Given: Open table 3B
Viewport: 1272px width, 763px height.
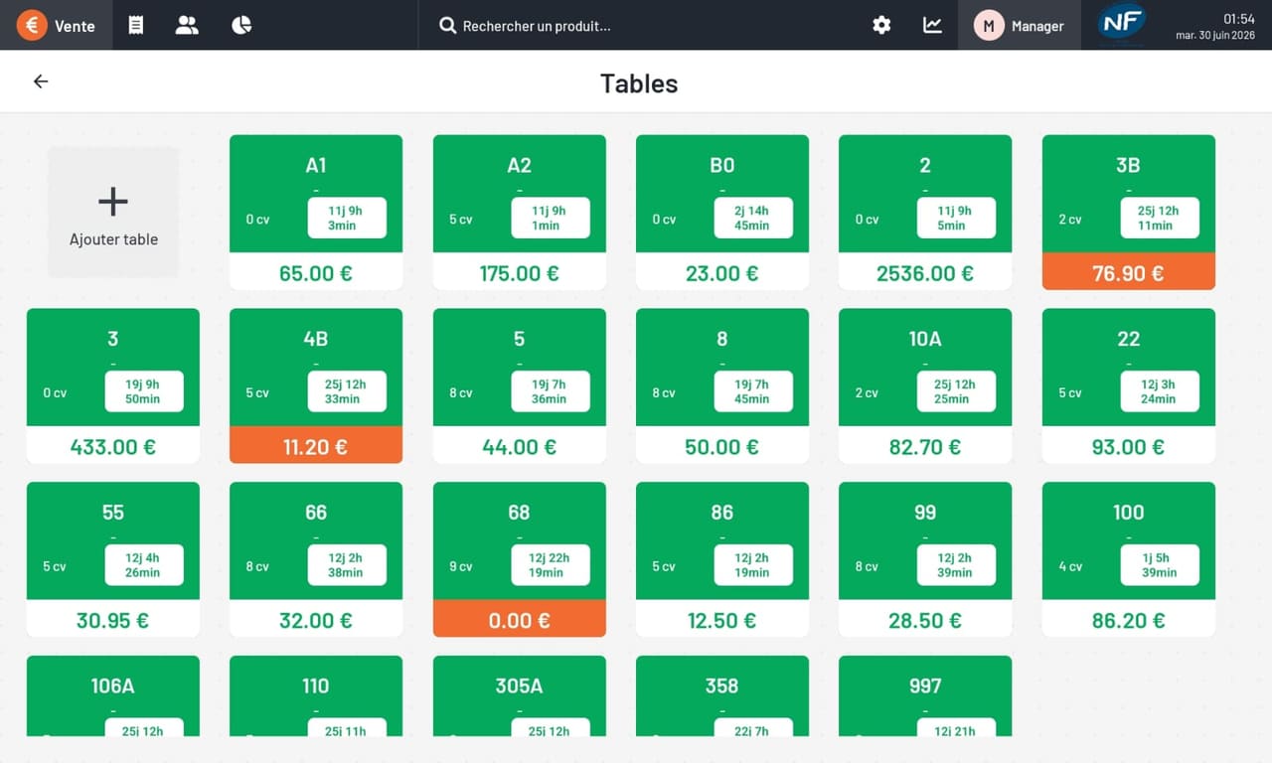Looking at the screenshot, I should 1129,213.
